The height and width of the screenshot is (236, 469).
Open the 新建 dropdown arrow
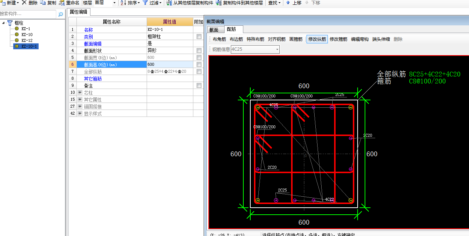click(x=18, y=3)
